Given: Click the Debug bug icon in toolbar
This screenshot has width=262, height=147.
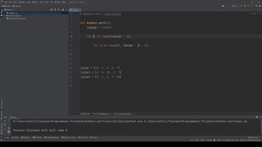Looking at the screenshot, I should click(x=245, y=6).
